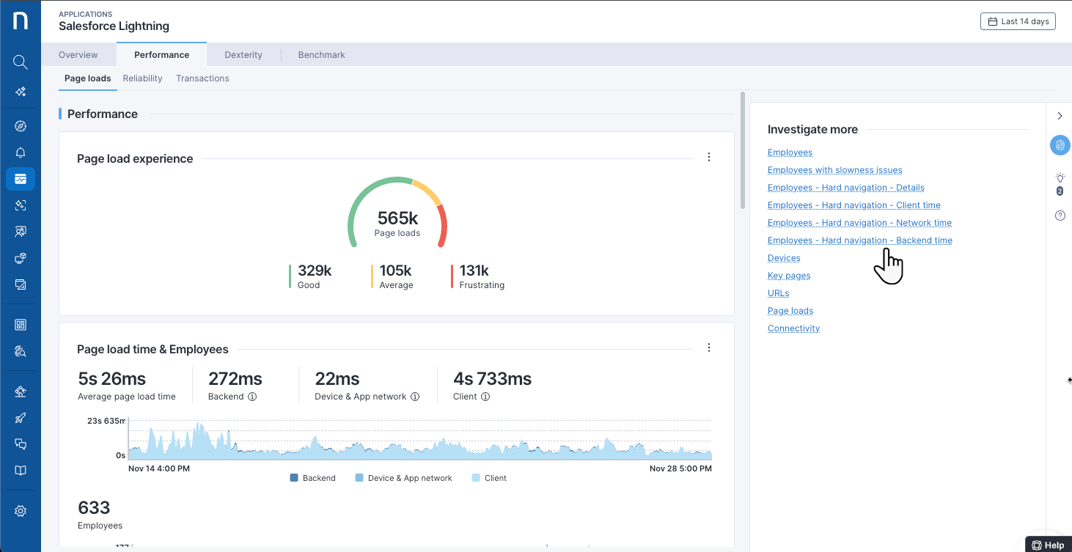Viewport: 1072px width, 552px height.
Task: Collapse the right panel with chevron arrow
Action: click(x=1060, y=116)
